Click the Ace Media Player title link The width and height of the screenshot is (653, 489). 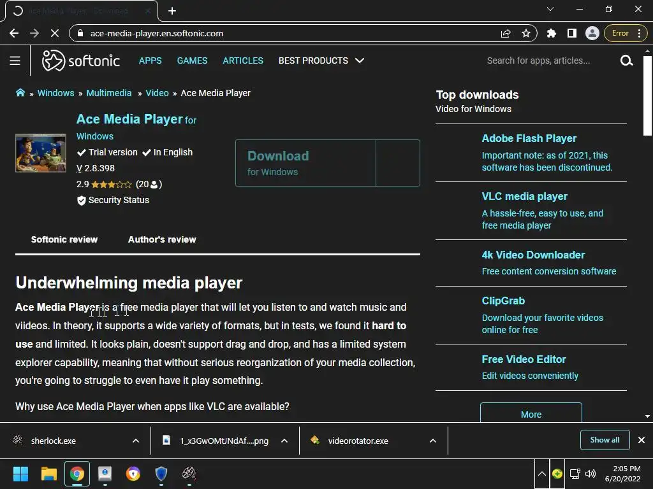coord(129,119)
